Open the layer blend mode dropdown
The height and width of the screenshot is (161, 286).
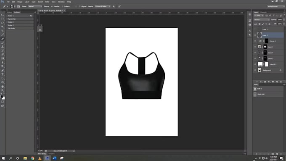(x=262, y=20)
